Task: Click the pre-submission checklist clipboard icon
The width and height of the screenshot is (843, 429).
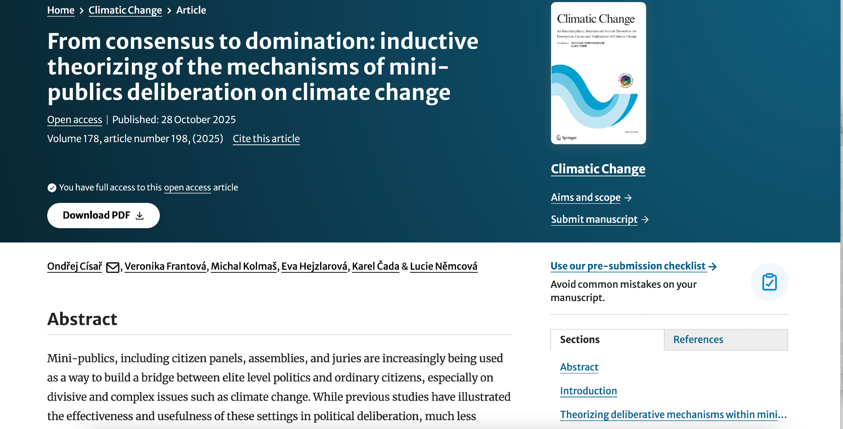Action: [x=769, y=282]
